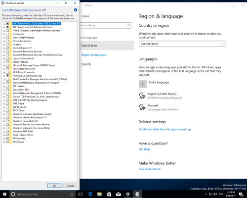
Task: Expand .NET Framework 4.7 Advanced Services
Action: click(4, 27)
